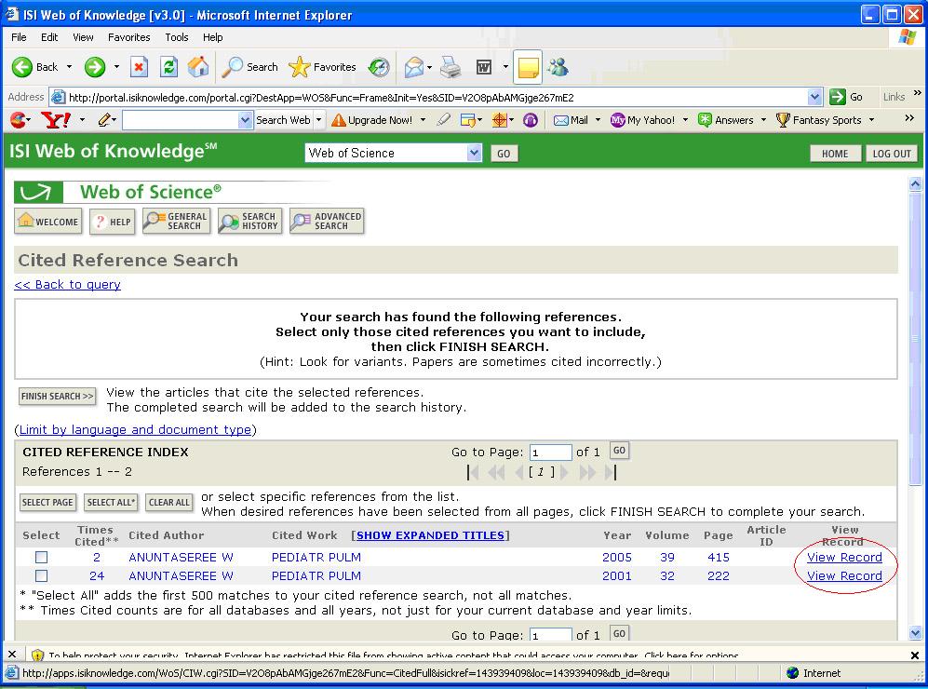The height and width of the screenshot is (689, 928).
Task: View Record for the 2001 reference
Action: (x=844, y=576)
